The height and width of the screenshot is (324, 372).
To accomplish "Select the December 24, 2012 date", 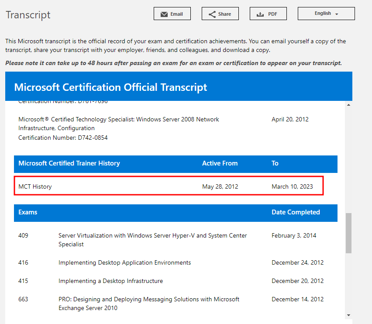I will point(297,262).
